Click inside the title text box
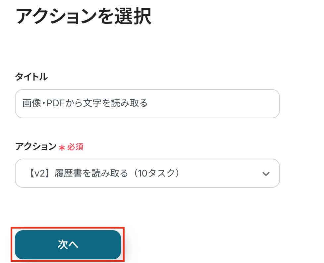Image resolution: width=324 pixels, height=263 pixels. [x=147, y=103]
